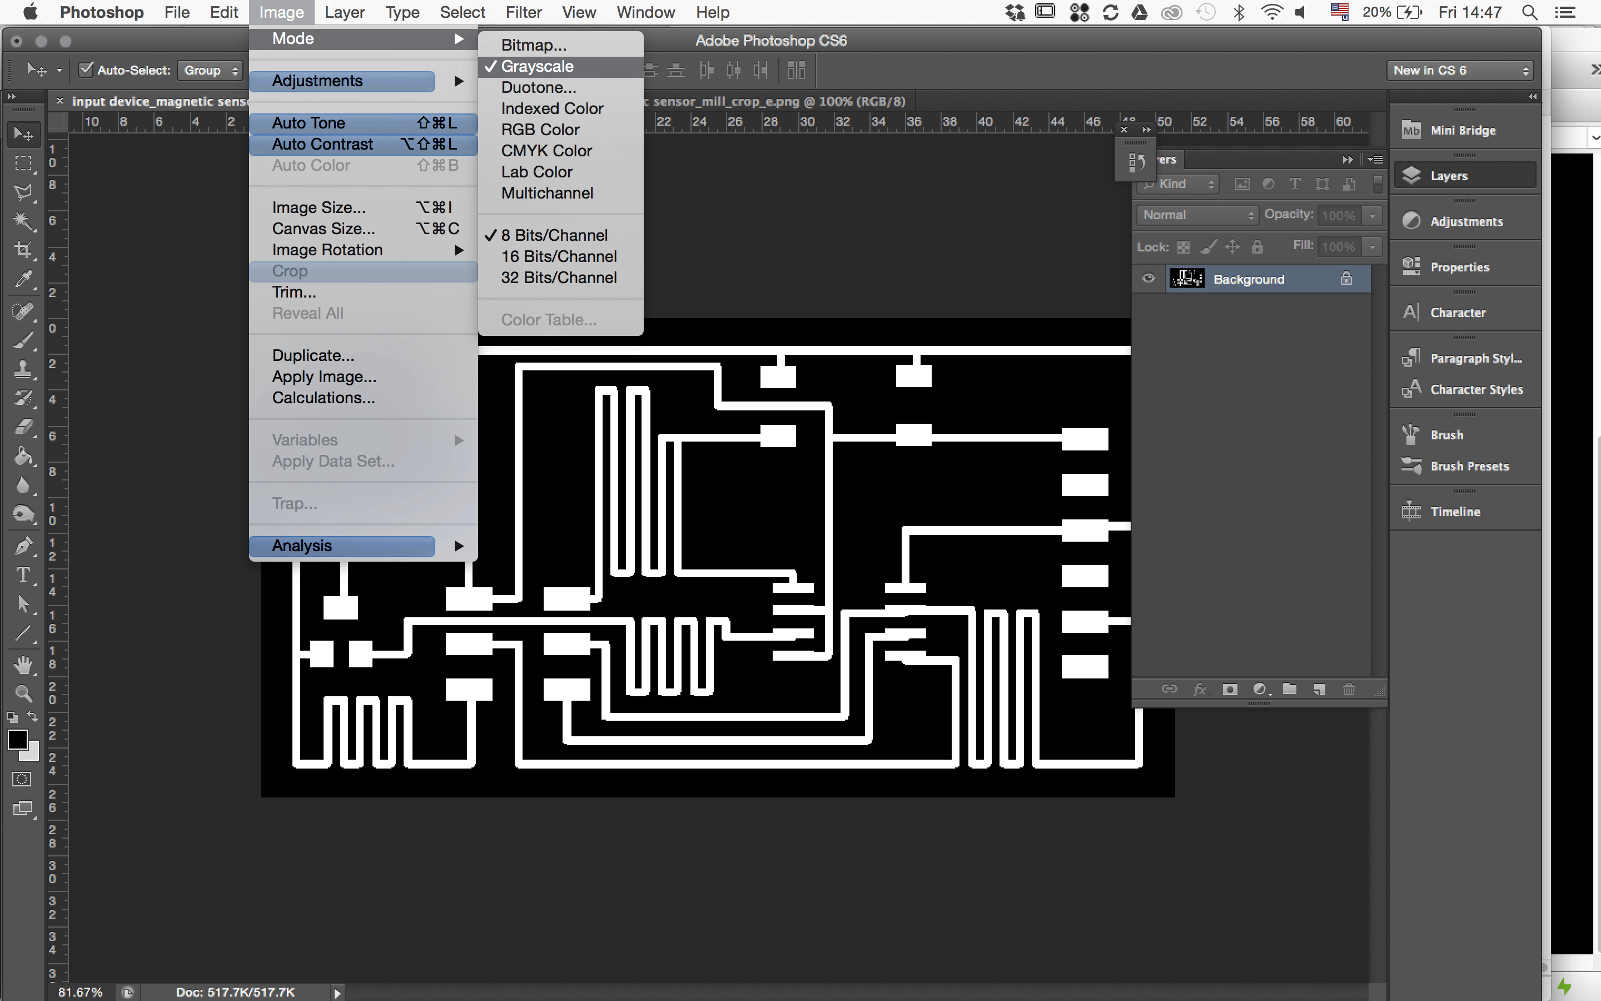Click the delete layer trash icon
This screenshot has width=1601, height=1001.
click(1349, 689)
